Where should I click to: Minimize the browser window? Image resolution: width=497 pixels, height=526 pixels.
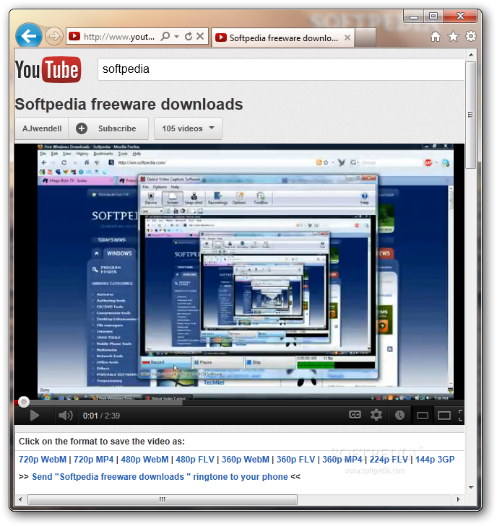(x=414, y=17)
